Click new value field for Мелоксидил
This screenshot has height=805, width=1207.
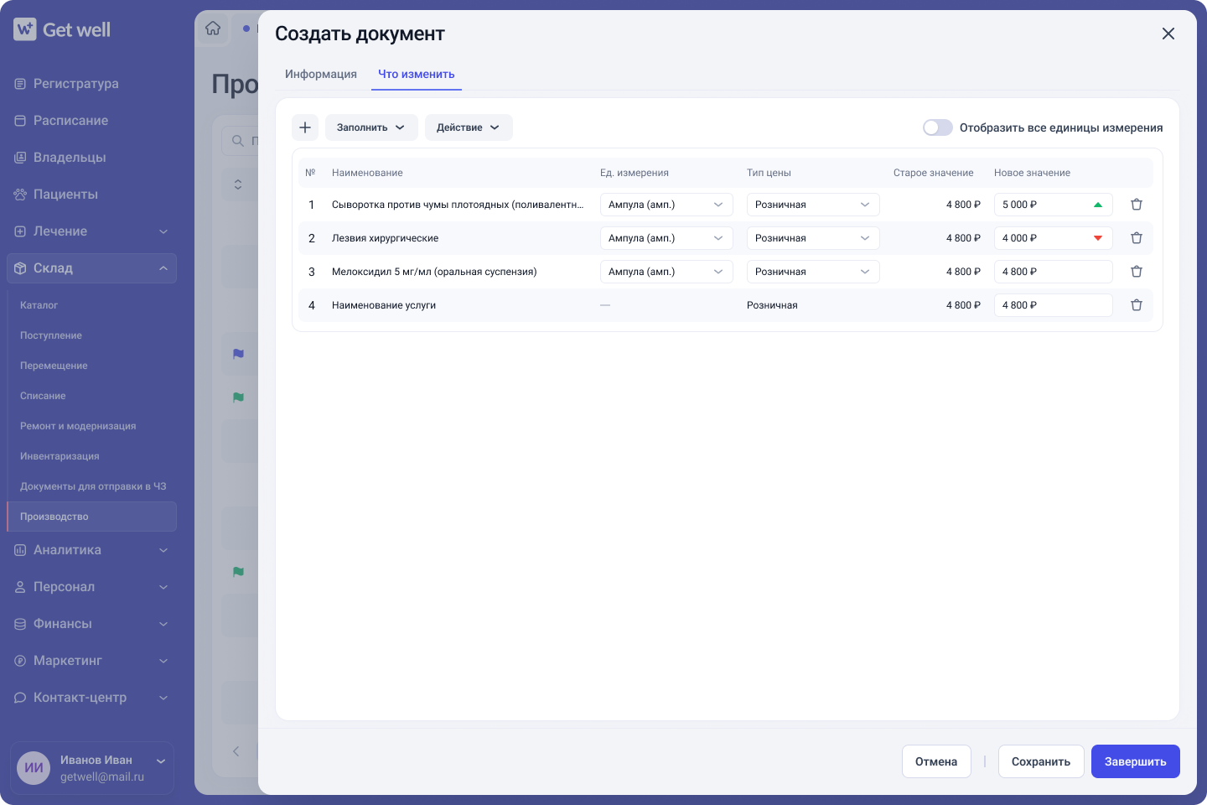pos(1054,272)
